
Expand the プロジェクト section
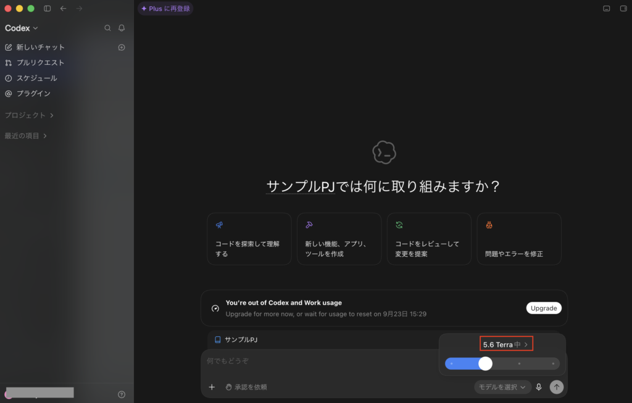29,115
